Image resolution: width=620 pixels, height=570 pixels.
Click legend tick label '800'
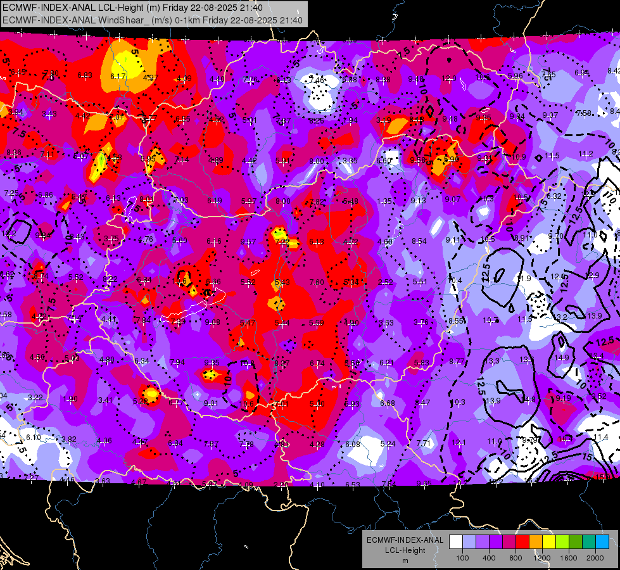point(516,558)
